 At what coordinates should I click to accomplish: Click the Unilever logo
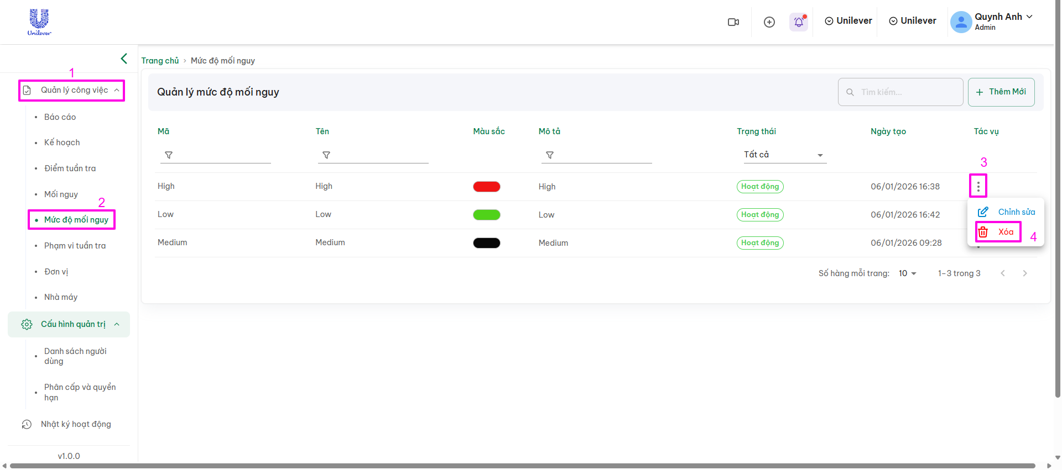(39, 22)
